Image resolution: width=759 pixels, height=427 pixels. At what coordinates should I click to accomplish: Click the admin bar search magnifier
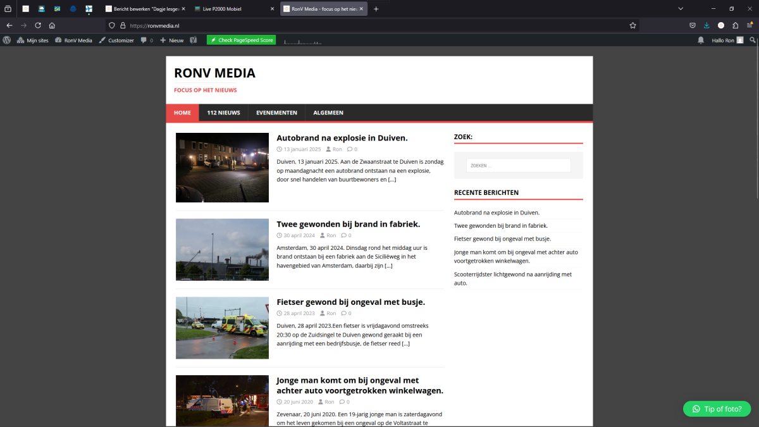pyautogui.click(x=752, y=40)
